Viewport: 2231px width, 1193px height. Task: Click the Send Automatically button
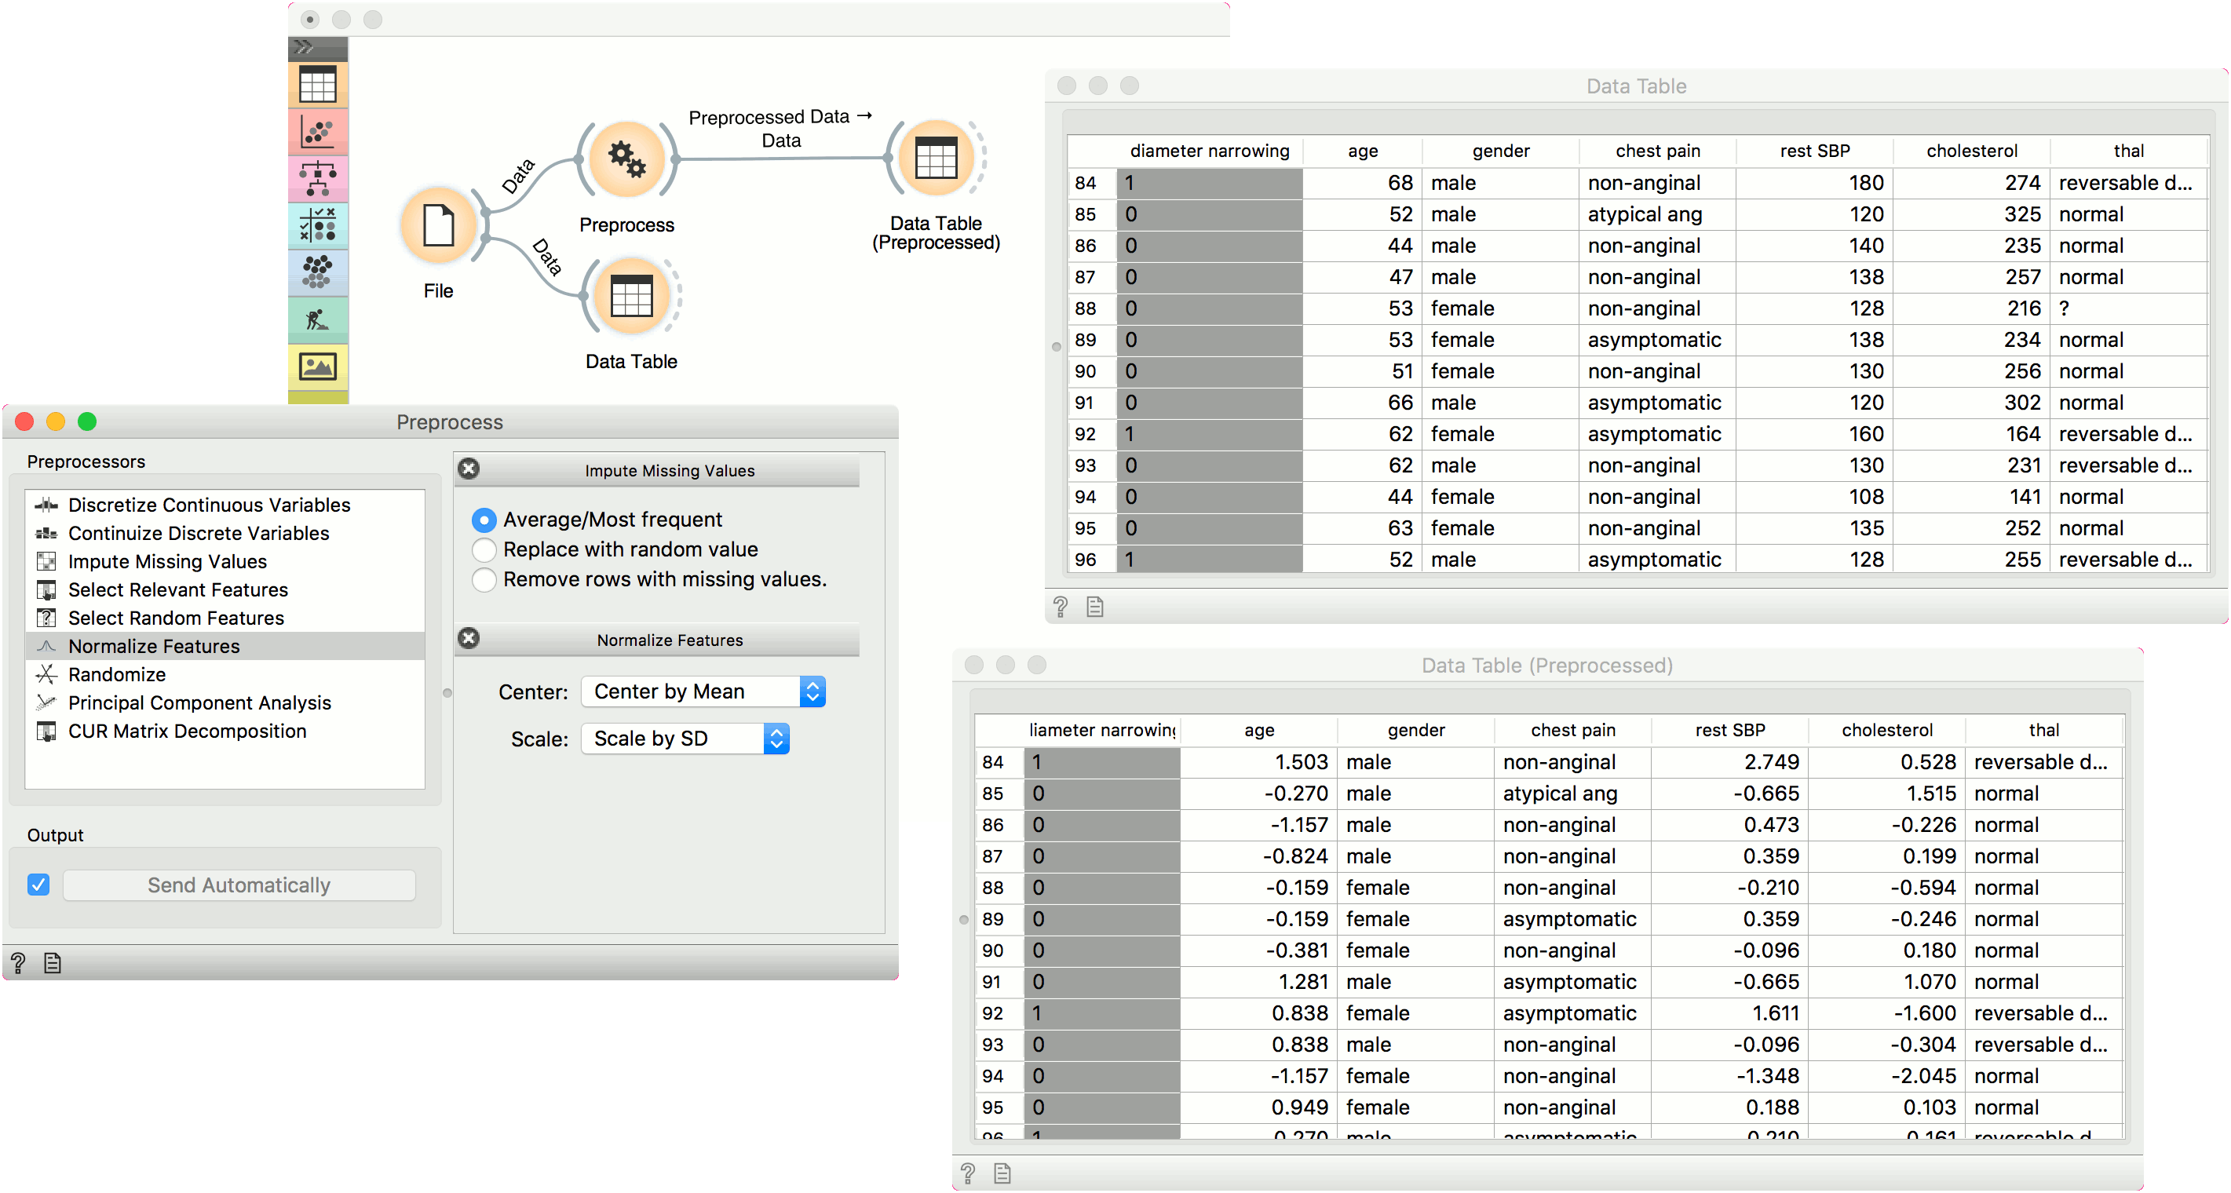[239, 885]
